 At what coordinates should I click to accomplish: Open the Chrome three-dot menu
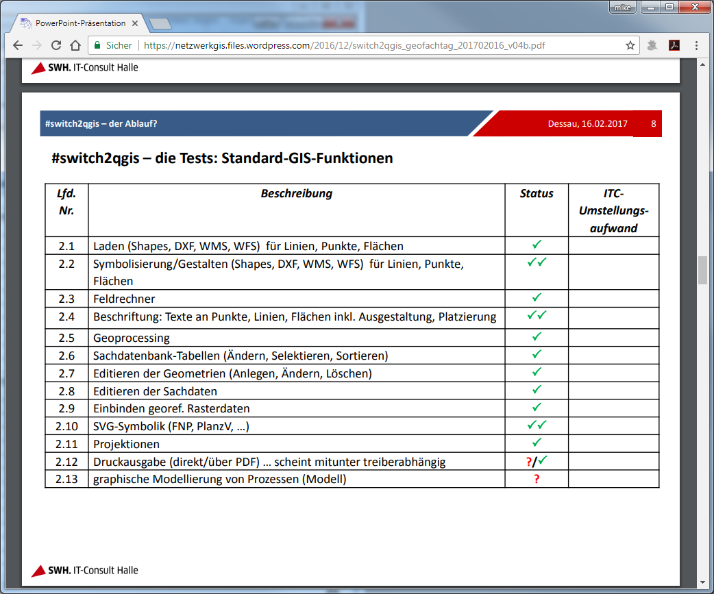pos(696,45)
